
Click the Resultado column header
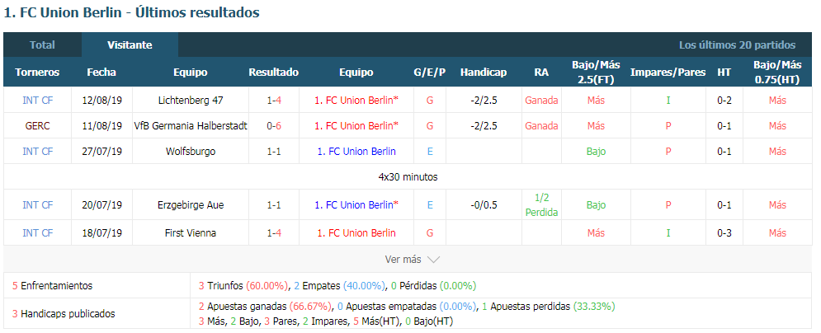coord(274,73)
